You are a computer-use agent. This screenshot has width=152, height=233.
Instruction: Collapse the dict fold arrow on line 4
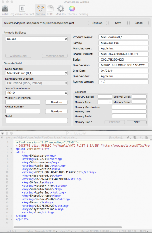12,152
